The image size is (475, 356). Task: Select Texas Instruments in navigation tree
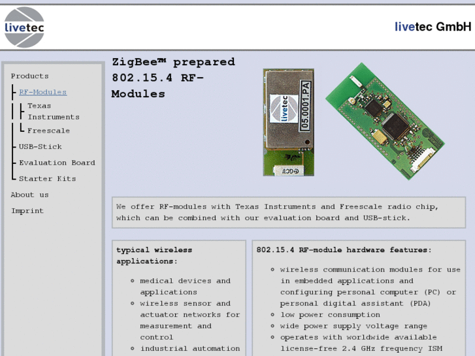54,111
